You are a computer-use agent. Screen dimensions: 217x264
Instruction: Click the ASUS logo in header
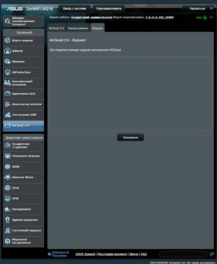coord(15,9)
